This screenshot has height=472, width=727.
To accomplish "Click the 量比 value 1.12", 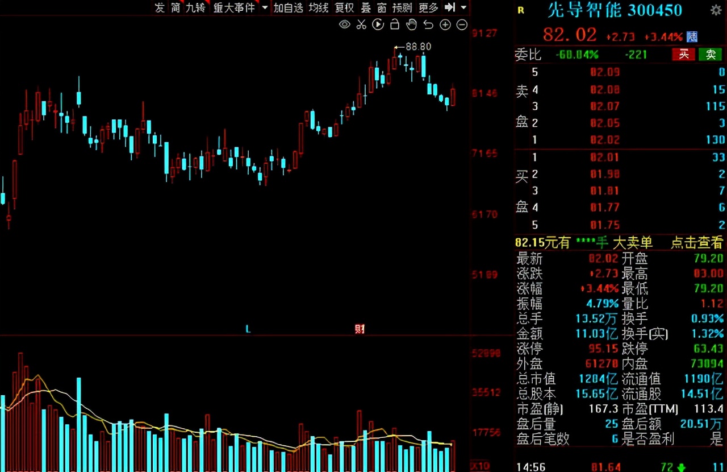I will tap(712, 304).
